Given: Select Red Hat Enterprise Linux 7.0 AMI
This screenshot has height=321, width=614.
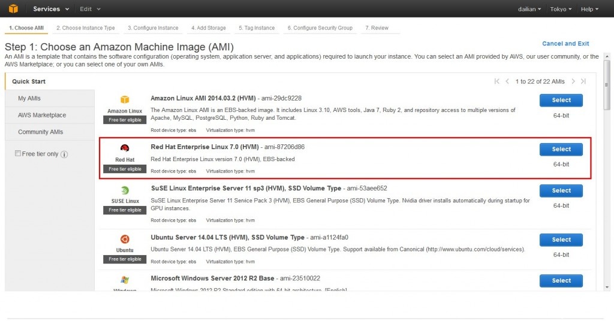Looking at the screenshot, I should pos(561,149).
